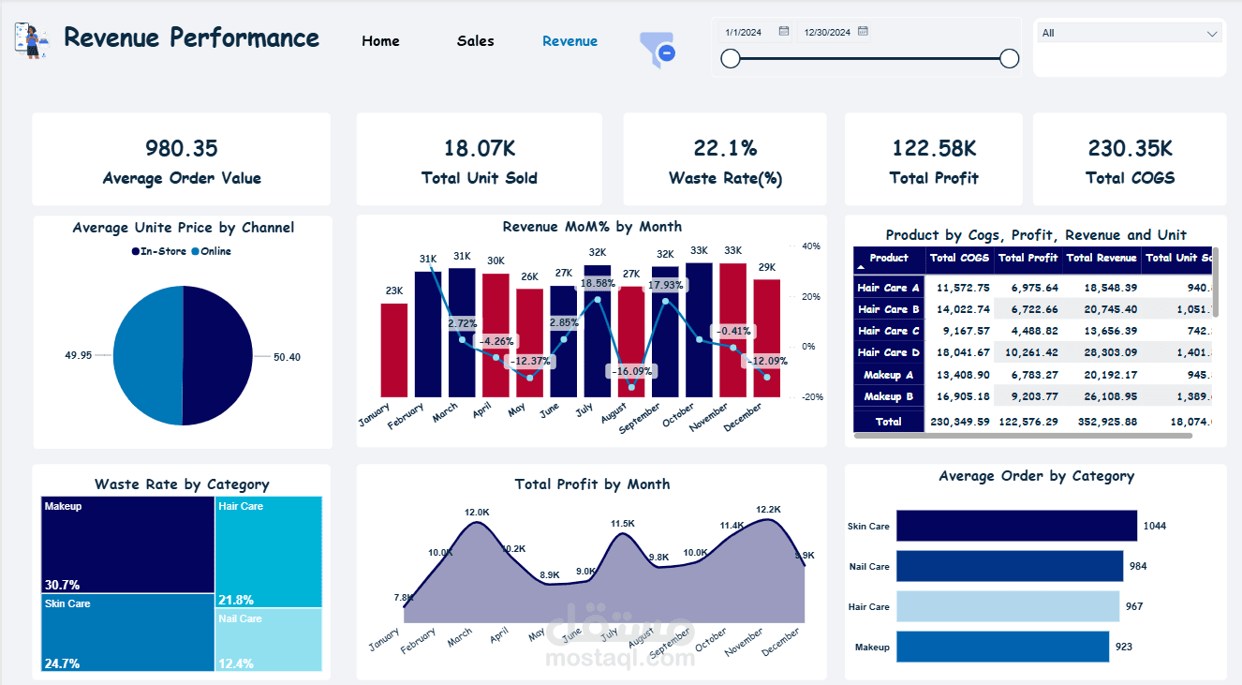Select the Skin Care treemap tile
The width and height of the screenshot is (1242, 685).
click(127, 633)
